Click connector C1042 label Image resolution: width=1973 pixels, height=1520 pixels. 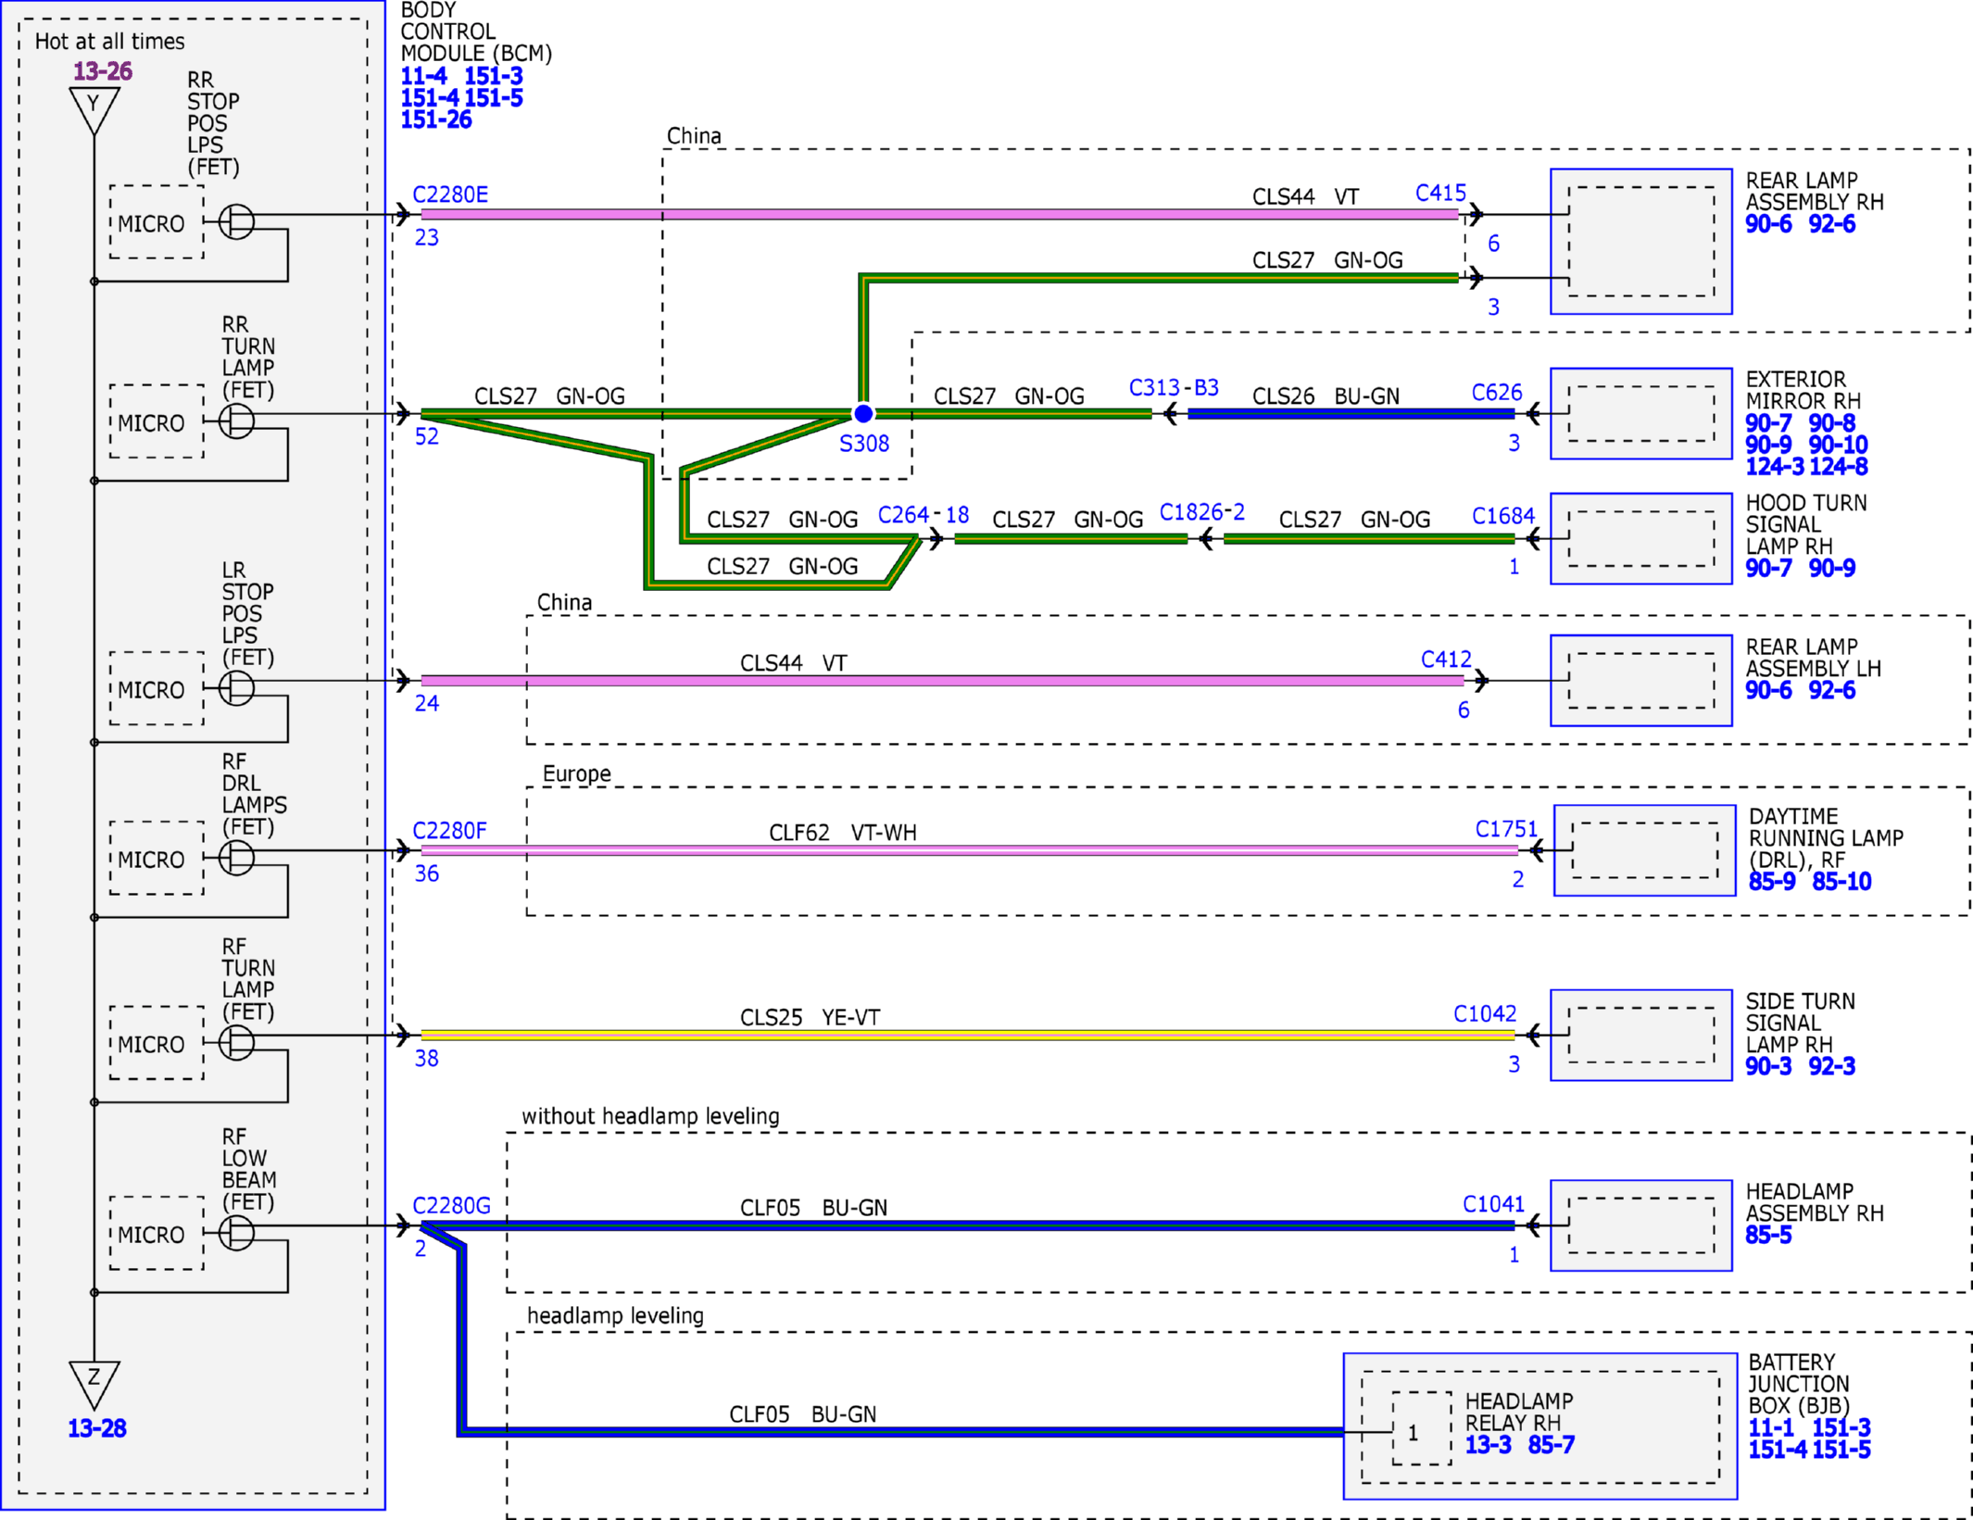coord(1485,1014)
